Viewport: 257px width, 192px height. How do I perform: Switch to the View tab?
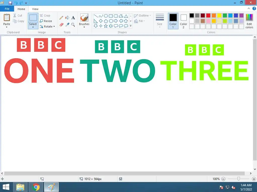[x=35, y=9]
